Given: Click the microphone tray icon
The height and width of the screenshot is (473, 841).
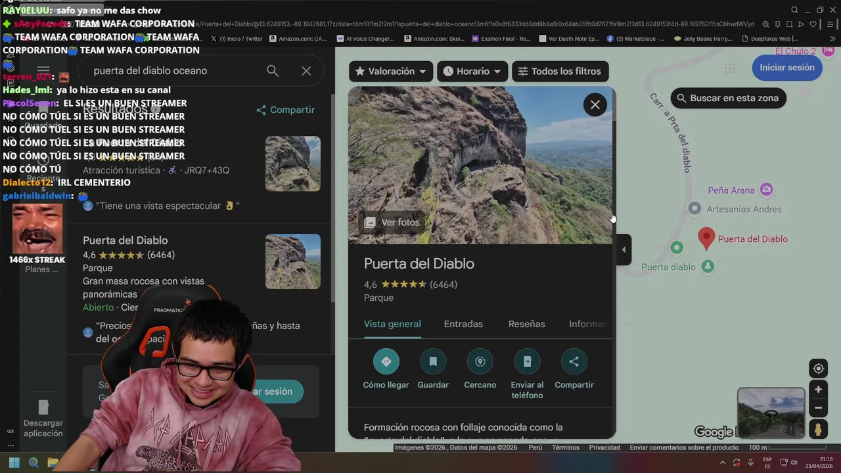Looking at the screenshot, I should 751,462.
